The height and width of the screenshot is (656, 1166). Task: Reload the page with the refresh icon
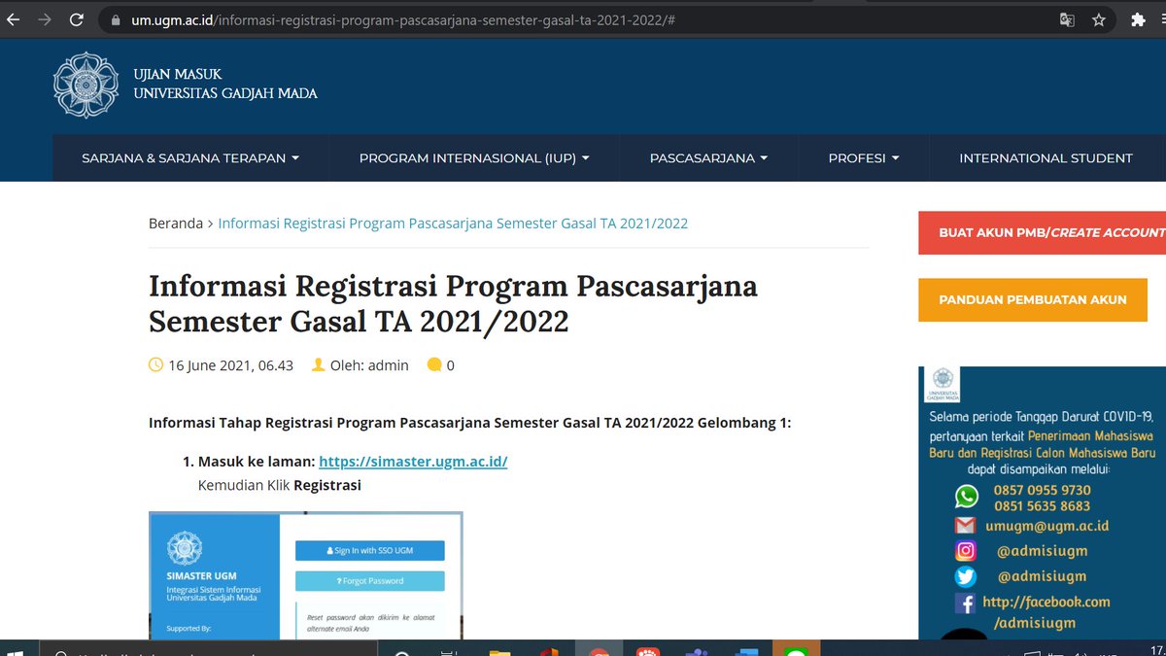[x=78, y=19]
